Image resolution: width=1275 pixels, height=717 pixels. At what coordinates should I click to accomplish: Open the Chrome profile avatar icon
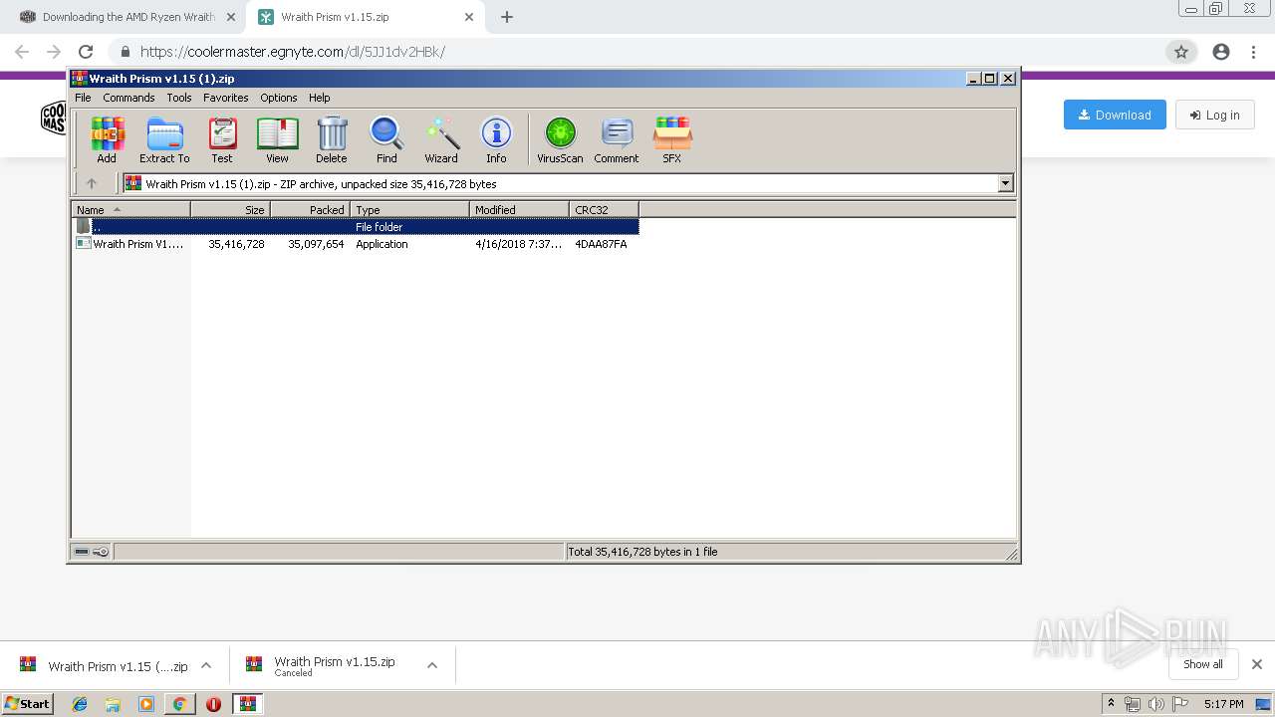pyautogui.click(x=1221, y=52)
